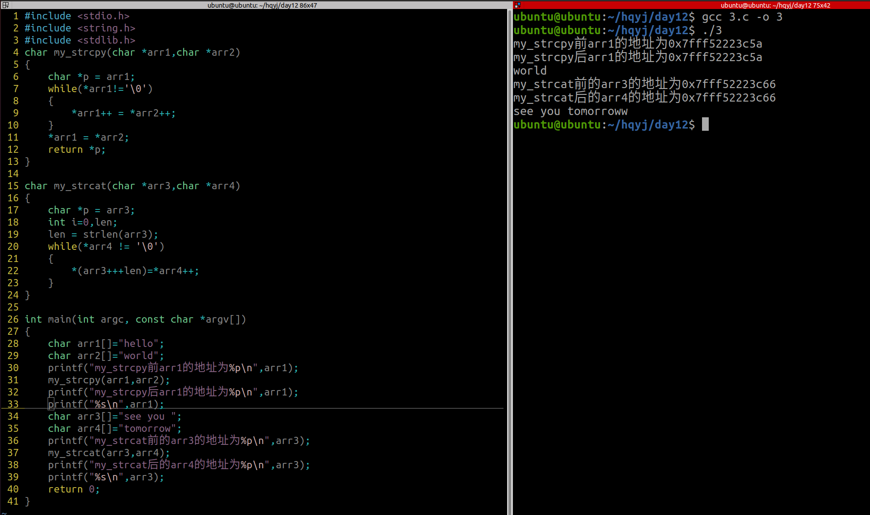The width and height of the screenshot is (870, 515).
Task: Click the './3' command line
Action: [x=712, y=31]
